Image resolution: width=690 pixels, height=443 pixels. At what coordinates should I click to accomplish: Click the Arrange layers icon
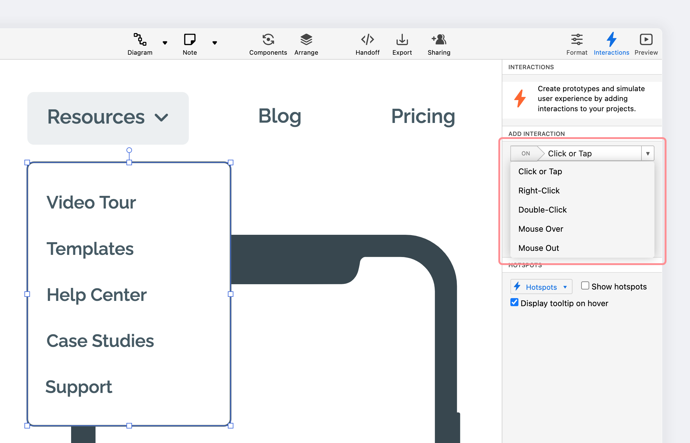click(306, 40)
